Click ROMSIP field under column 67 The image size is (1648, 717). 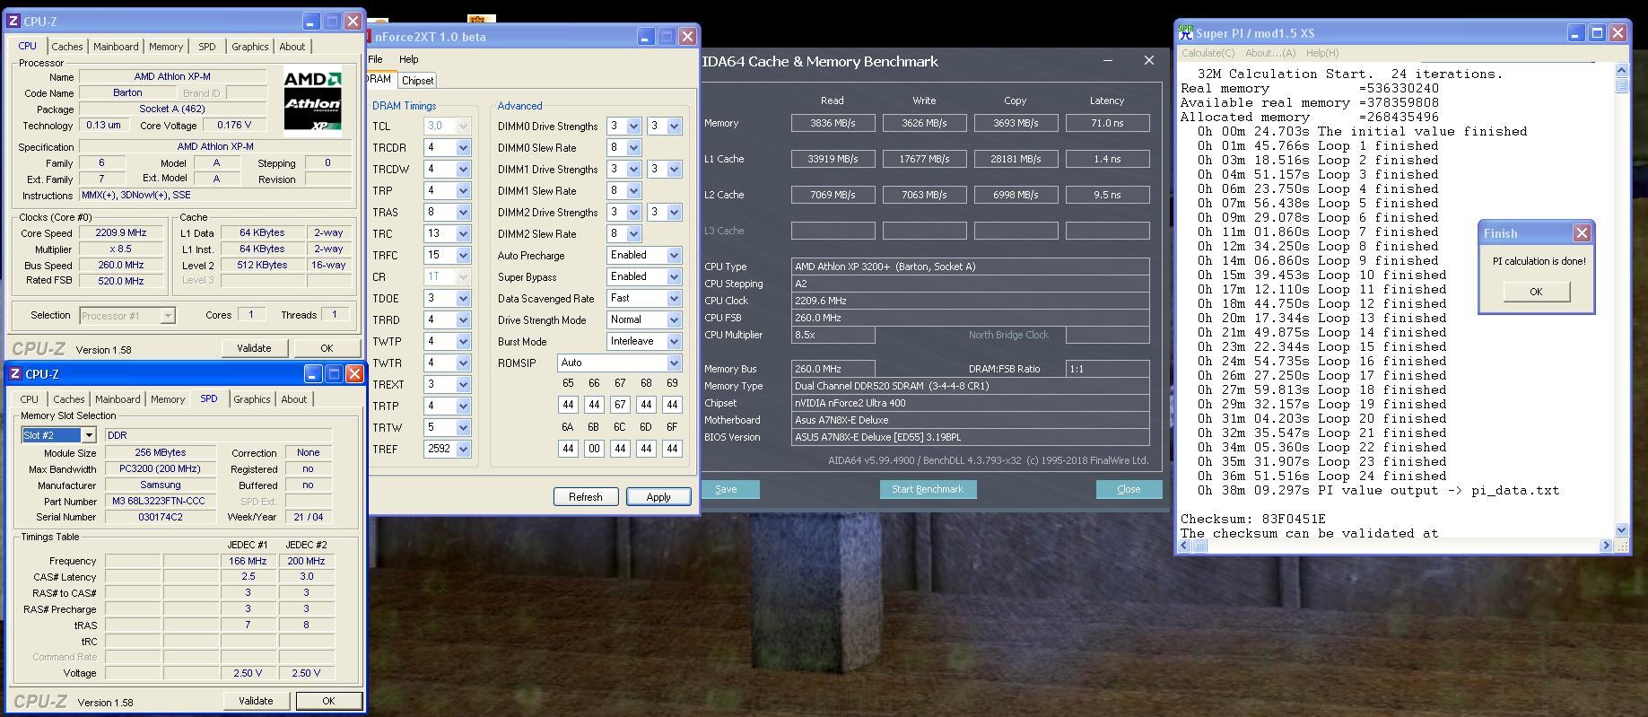tap(620, 405)
